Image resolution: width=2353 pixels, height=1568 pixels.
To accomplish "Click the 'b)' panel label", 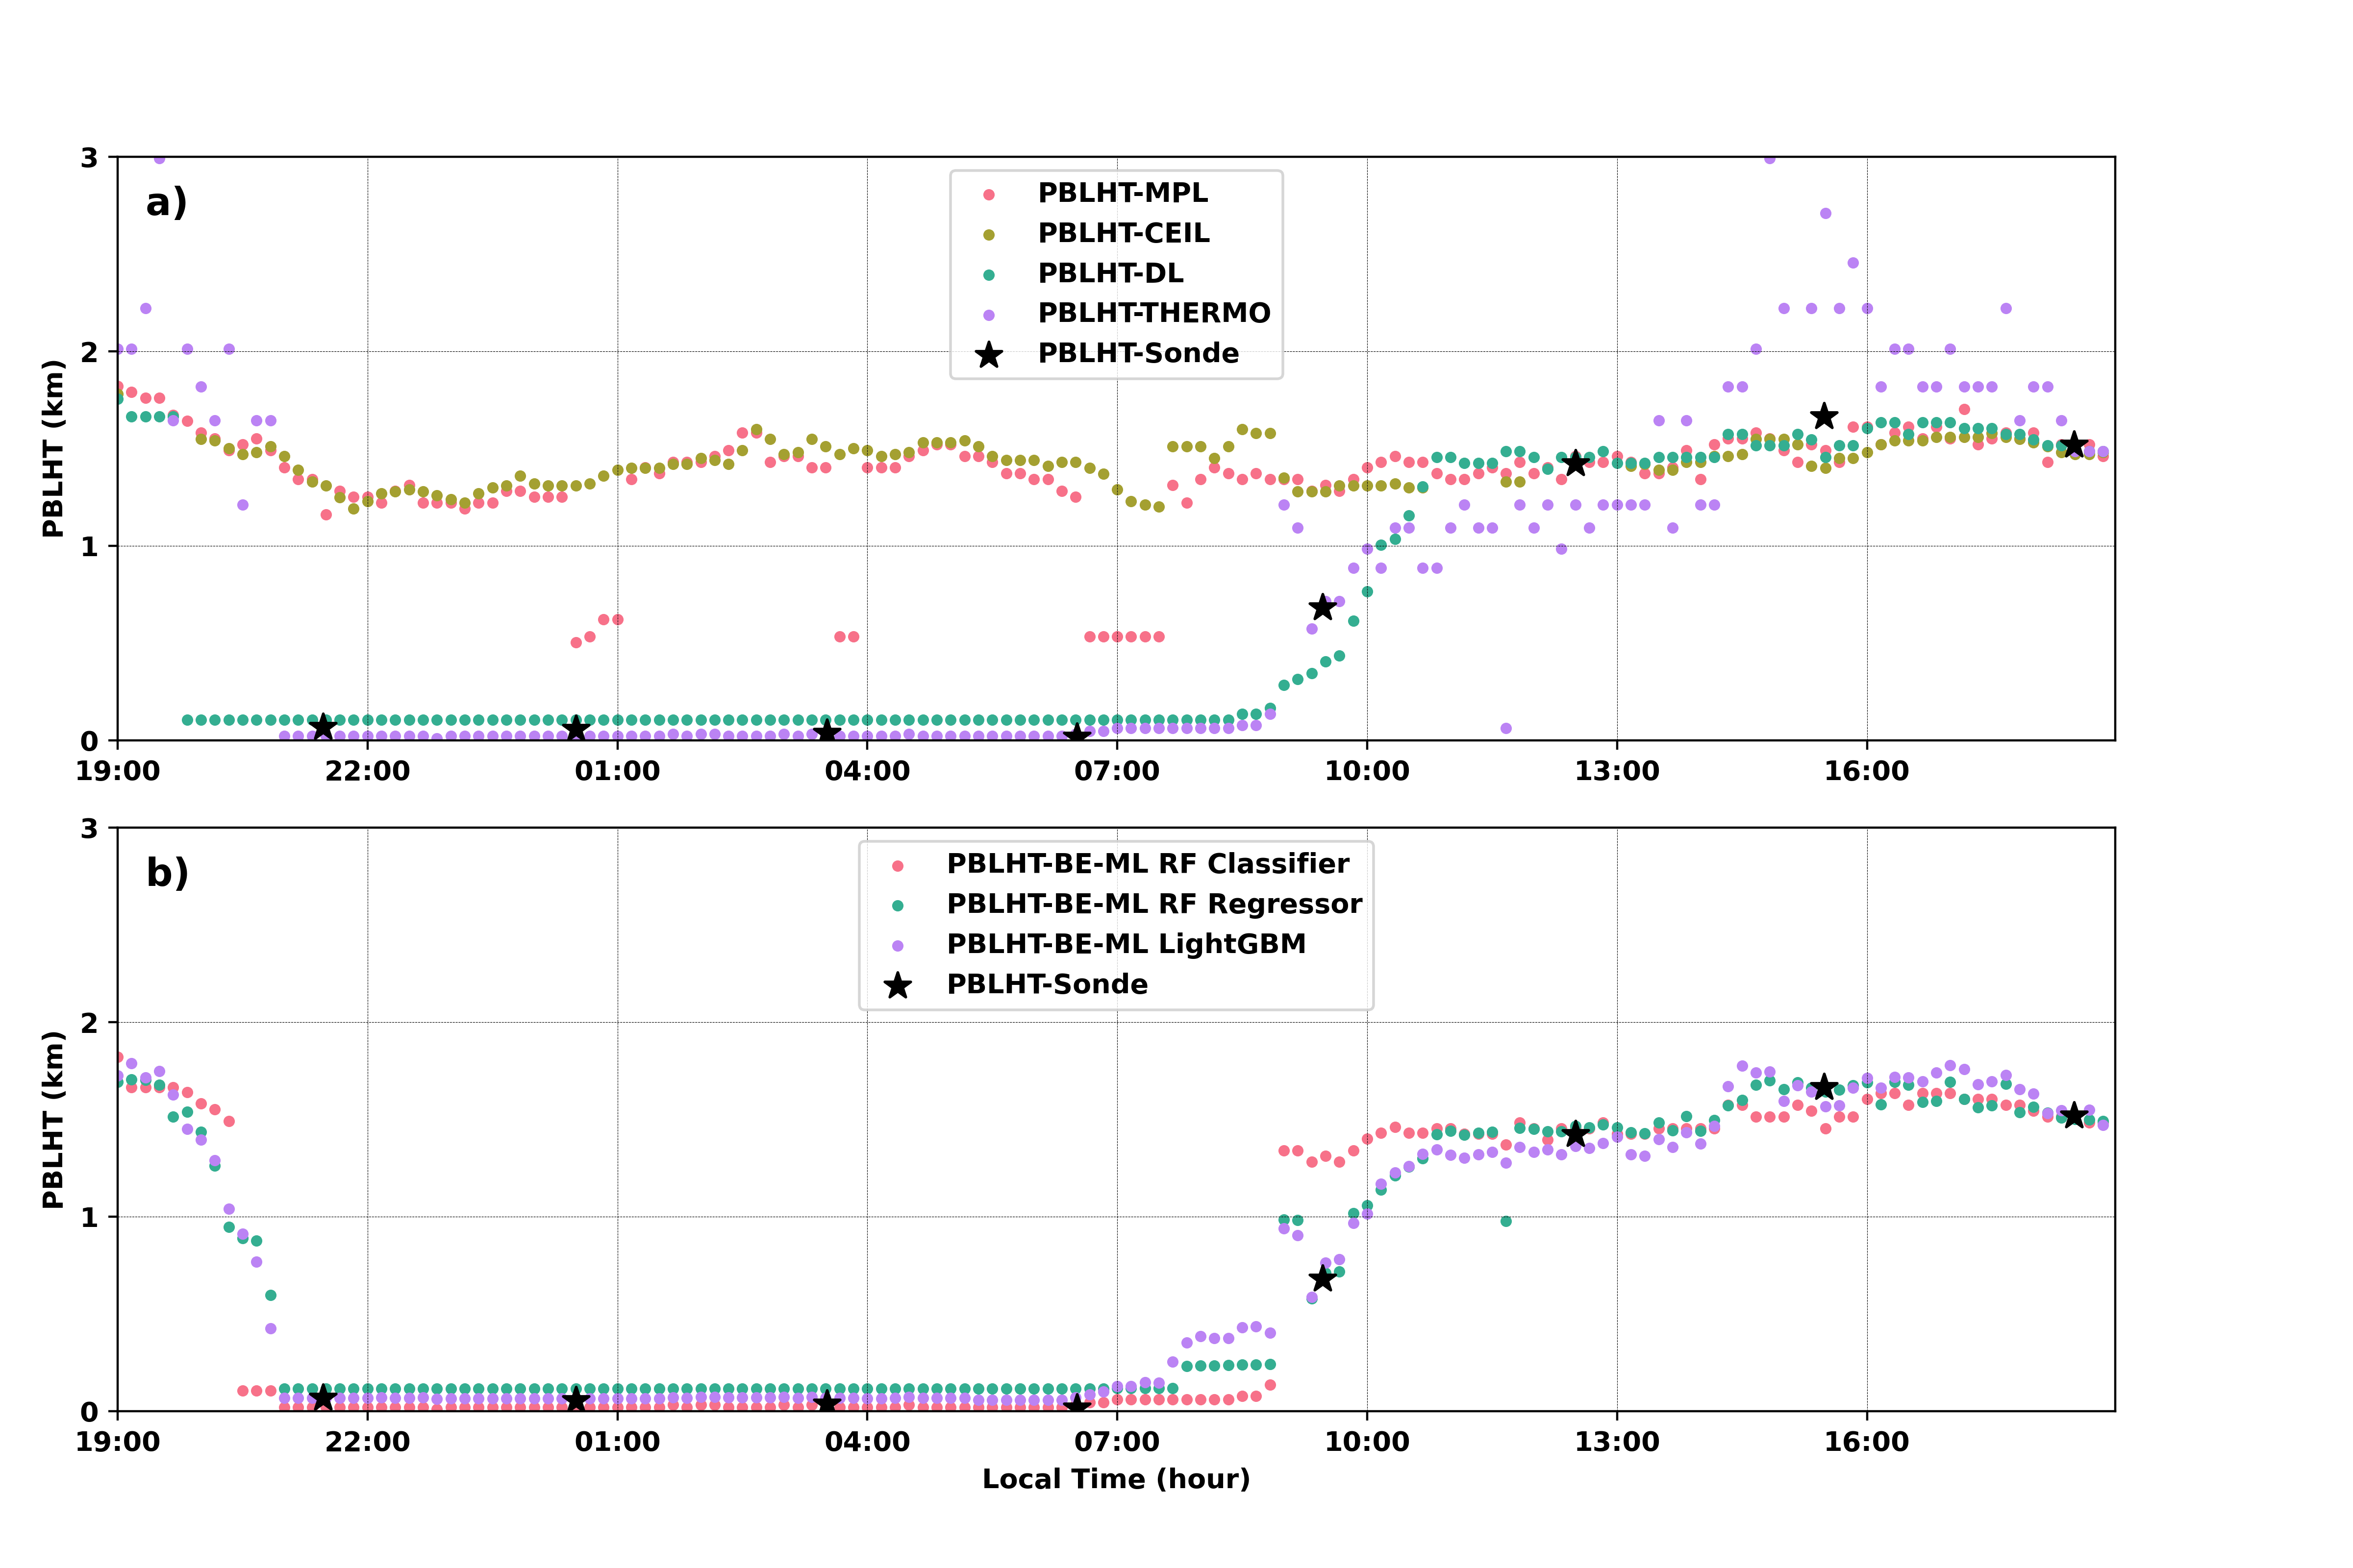I will pyautogui.click(x=166, y=873).
